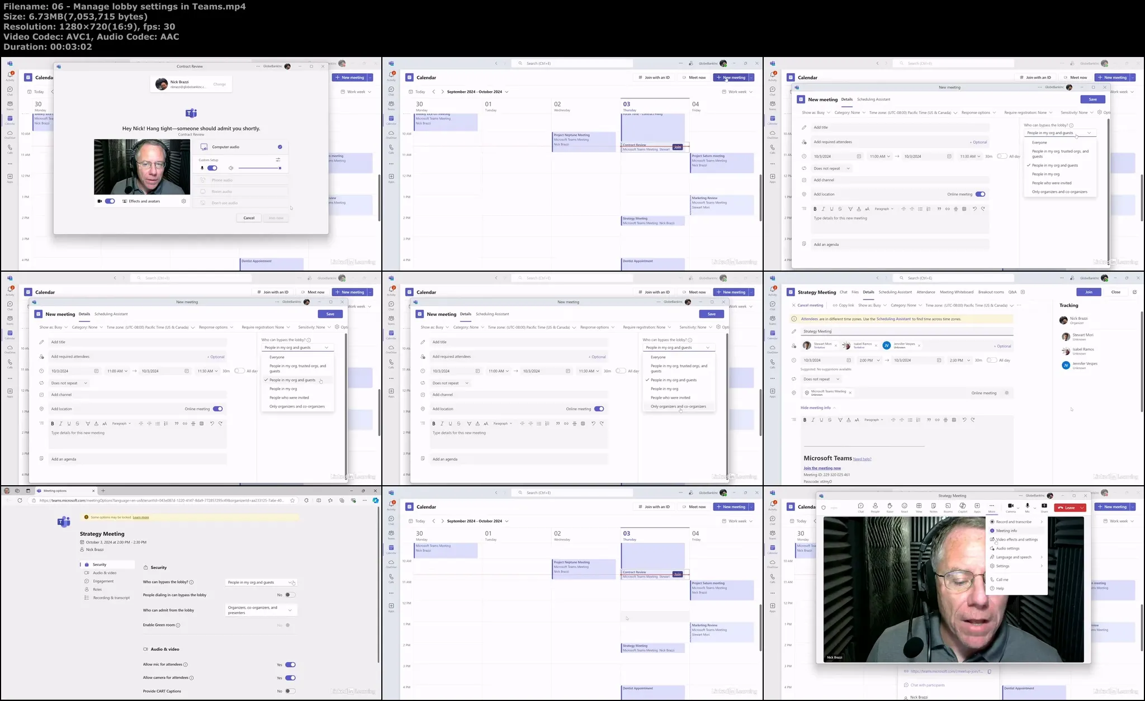Open device settings gear below Contract Review video preview

point(183,201)
